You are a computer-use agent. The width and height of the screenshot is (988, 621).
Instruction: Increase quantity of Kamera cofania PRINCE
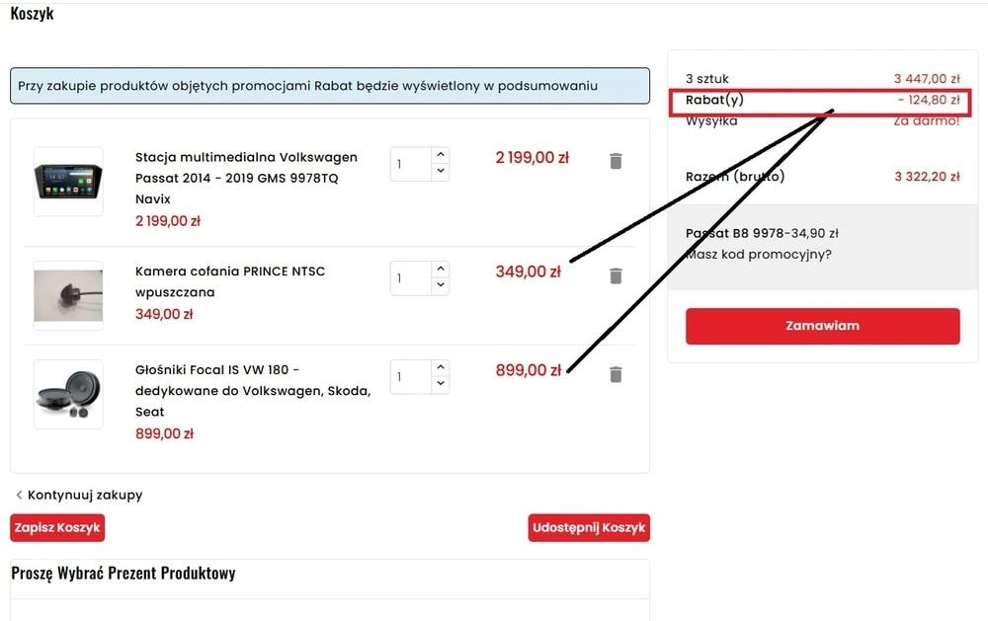pyautogui.click(x=441, y=270)
